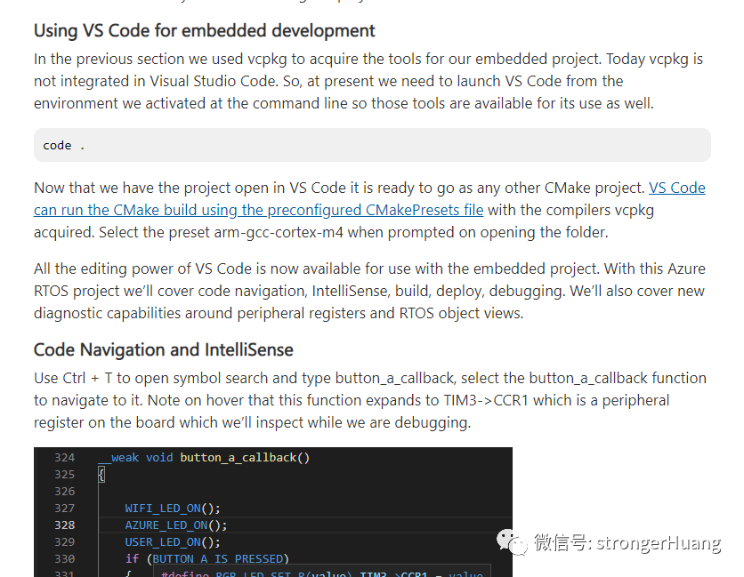Click AZURE_LED_ON macro on highlighted line
The height and width of the screenshot is (577, 744).
pyautogui.click(x=166, y=525)
